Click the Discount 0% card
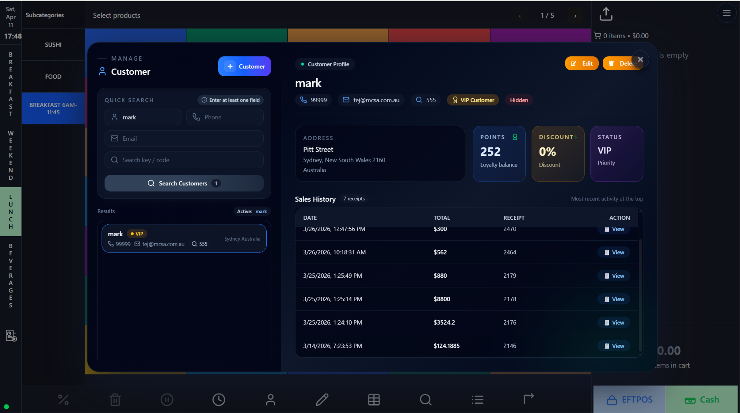 pyautogui.click(x=558, y=154)
